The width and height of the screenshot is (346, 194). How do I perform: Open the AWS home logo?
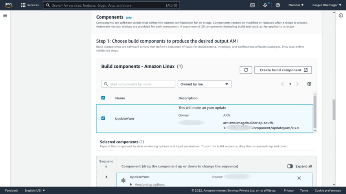tap(8, 5)
